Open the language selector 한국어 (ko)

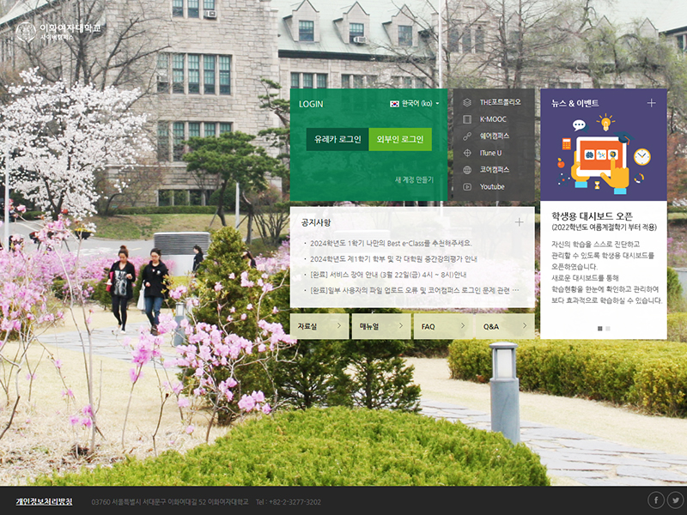pyautogui.click(x=415, y=103)
